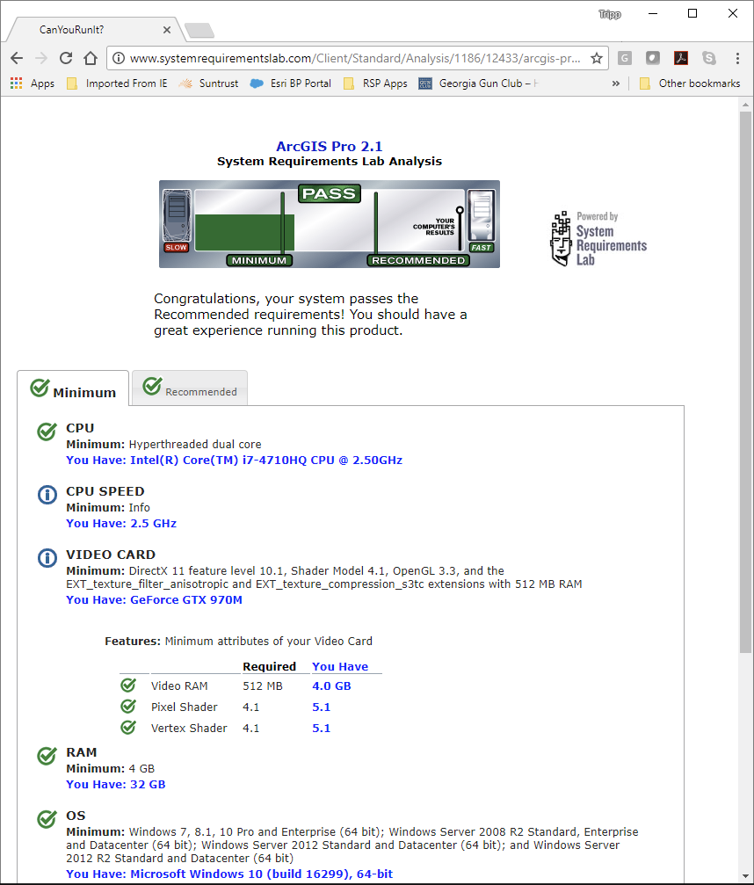The width and height of the screenshot is (754, 885).
Task: Show hidden bookmarks with the double chevron
Action: pyautogui.click(x=616, y=83)
